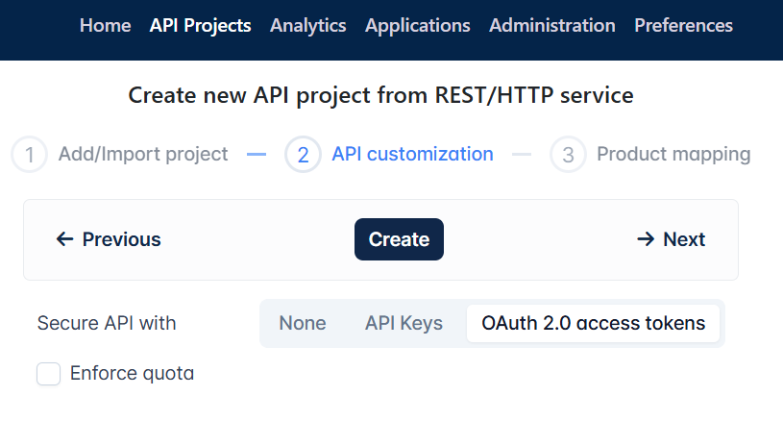Jump to Product mapping step label
783x421 pixels.
click(673, 154)
